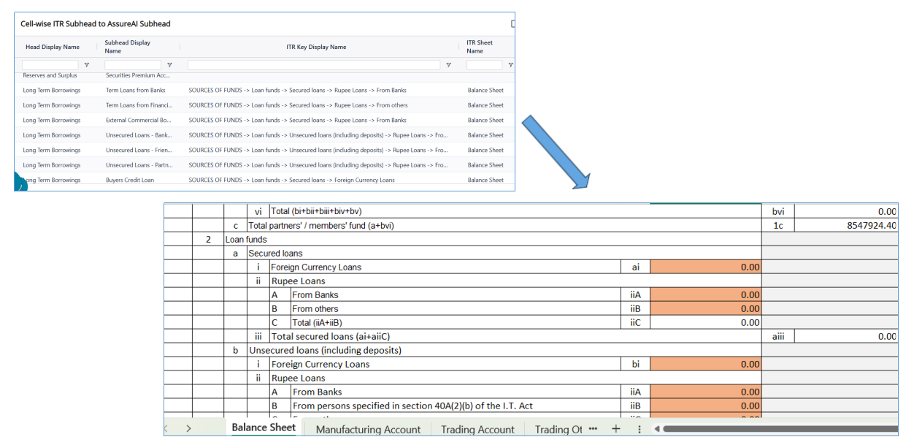
Task: Select orange 0.00 cell labeled bi
Action: [705, 364]
